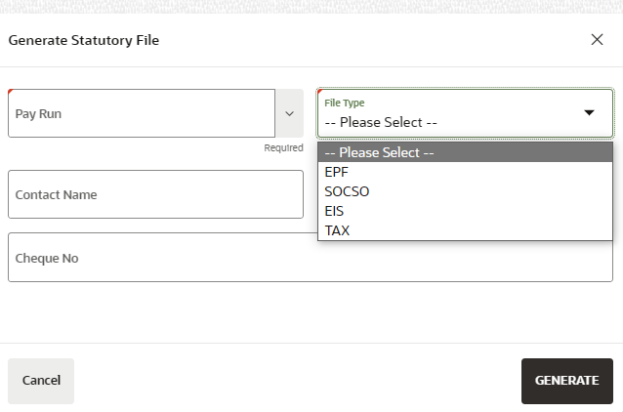Pick EIS in the dropdown list

pyautogui.click(x=335, y=211)
